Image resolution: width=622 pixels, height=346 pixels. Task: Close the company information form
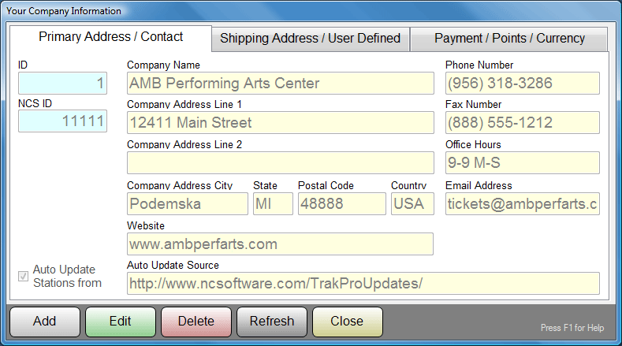pos(347,322)
